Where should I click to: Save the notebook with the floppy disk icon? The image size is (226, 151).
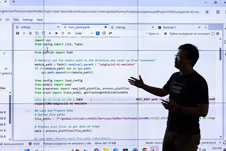(18, 33)
